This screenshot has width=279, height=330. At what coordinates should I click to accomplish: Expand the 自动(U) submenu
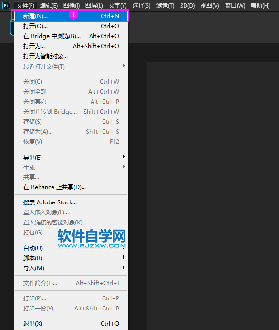[x=71, y=248]
